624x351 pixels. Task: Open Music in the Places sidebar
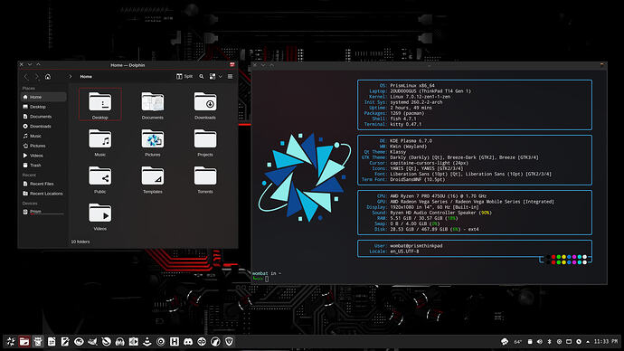(43, 136)
